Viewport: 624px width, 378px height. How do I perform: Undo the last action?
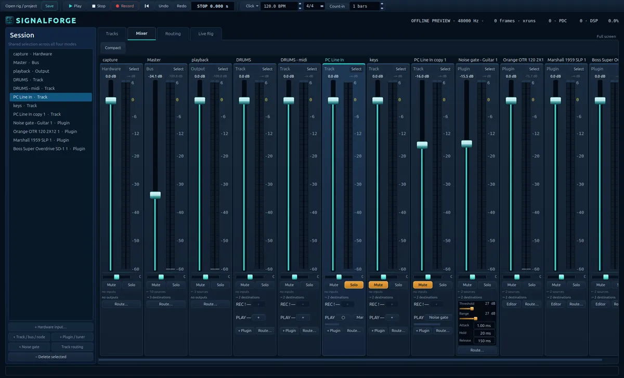[163, 6]
